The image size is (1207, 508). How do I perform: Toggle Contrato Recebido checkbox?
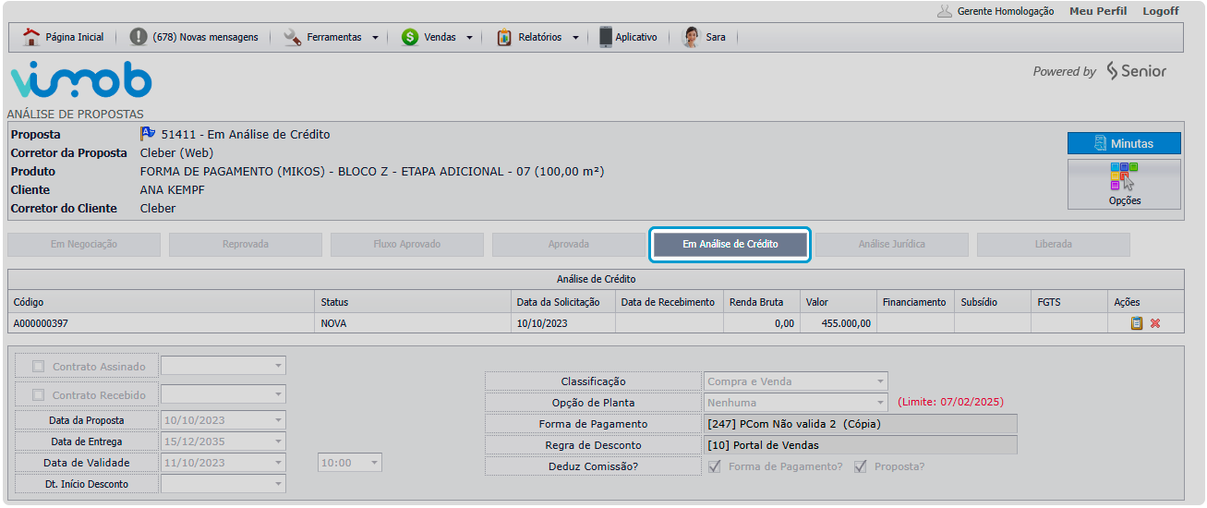coord(38,395)
